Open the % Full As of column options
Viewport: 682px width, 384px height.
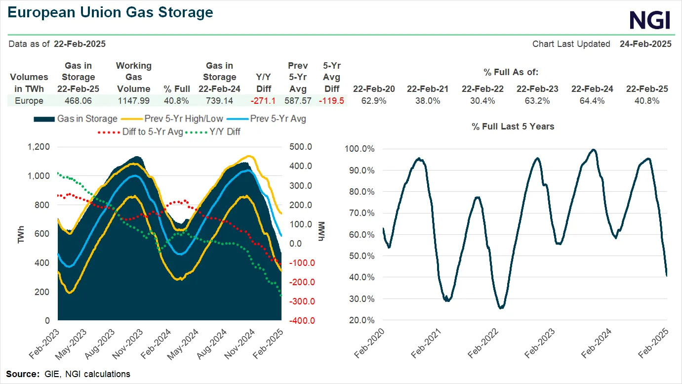coord(511,72)
